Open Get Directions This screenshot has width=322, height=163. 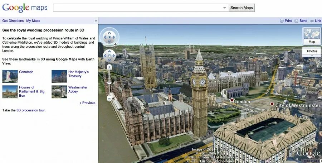(x=13, y=21)
